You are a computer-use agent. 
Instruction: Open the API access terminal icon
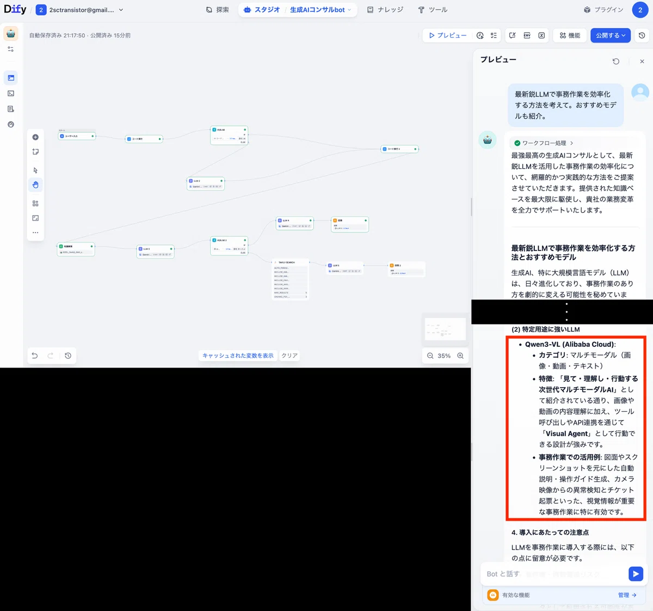11,94
